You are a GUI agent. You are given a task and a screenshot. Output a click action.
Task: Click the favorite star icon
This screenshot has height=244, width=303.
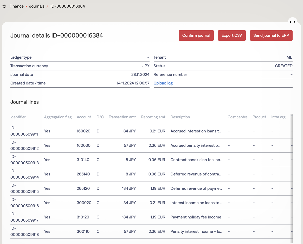click(x=4, y=6)
